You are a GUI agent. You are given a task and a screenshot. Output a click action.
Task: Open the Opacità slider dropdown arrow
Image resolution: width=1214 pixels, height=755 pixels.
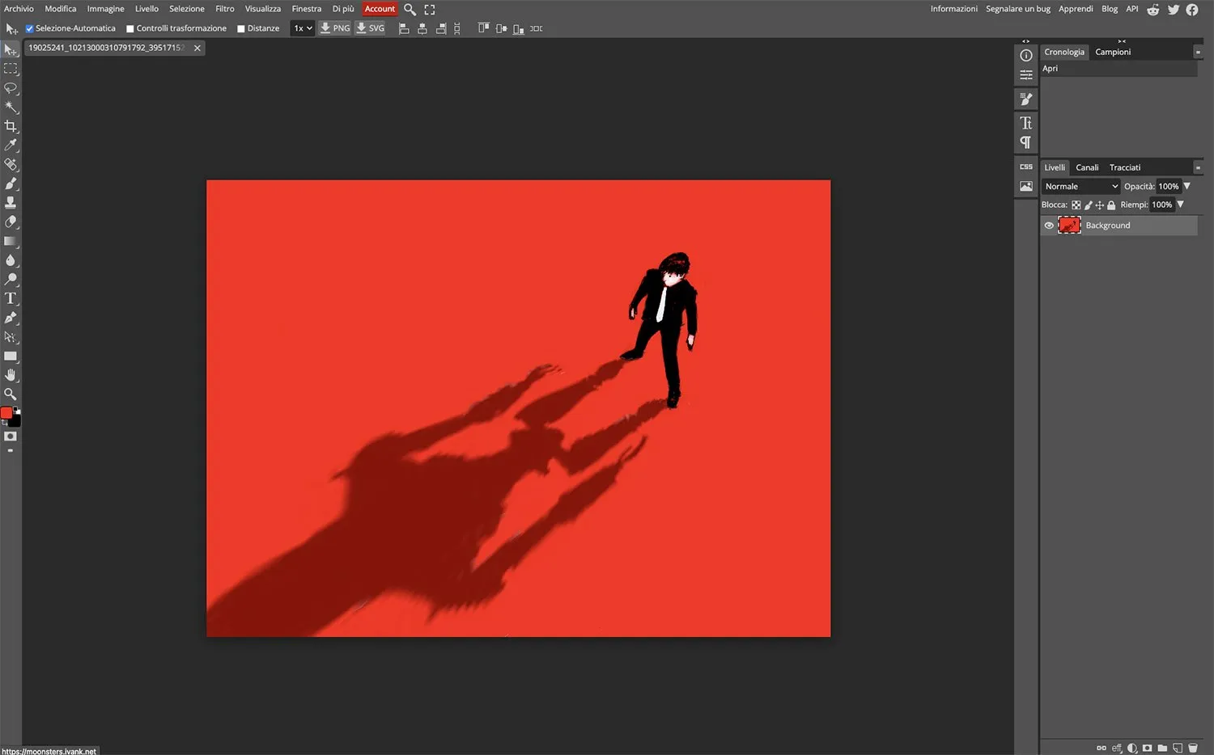1187,186
